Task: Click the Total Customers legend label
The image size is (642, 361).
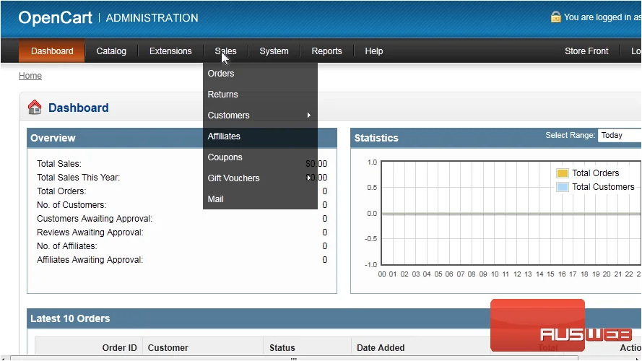Action: click(603, 187)
